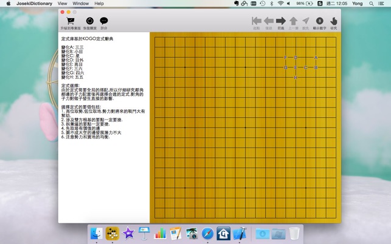
Task: Open the Yong user menu
Action: click(x=357, y=4)
